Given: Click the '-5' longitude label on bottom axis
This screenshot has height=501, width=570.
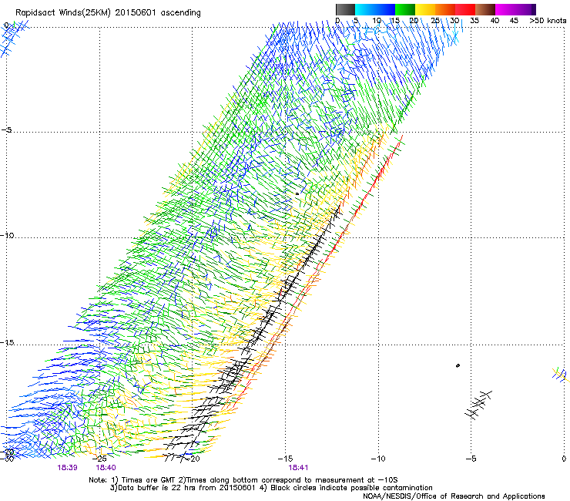Looking at the screenshot, I should tap(471, 459).
